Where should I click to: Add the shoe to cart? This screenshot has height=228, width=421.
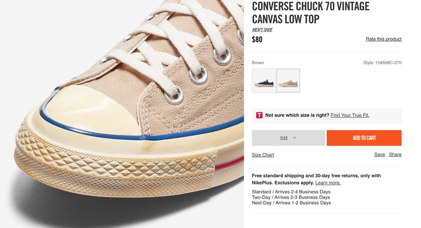tap(364, 138)
